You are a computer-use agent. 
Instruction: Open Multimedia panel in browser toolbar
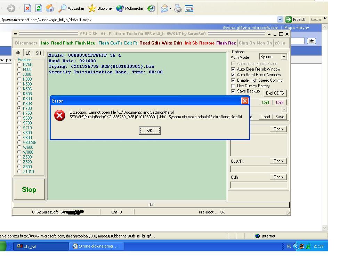click(x=129, y=8)
